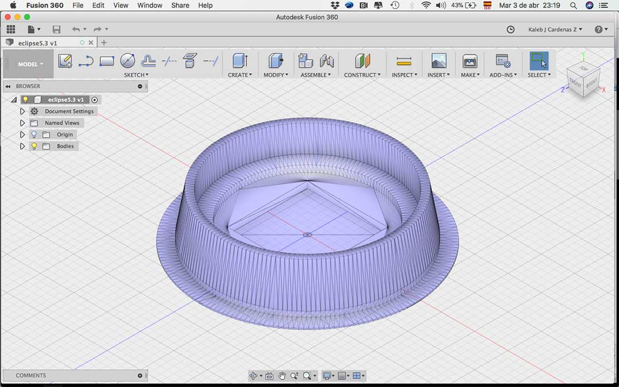
Task: Expand the Document Settings node
Action: click(x=22, y=111)
